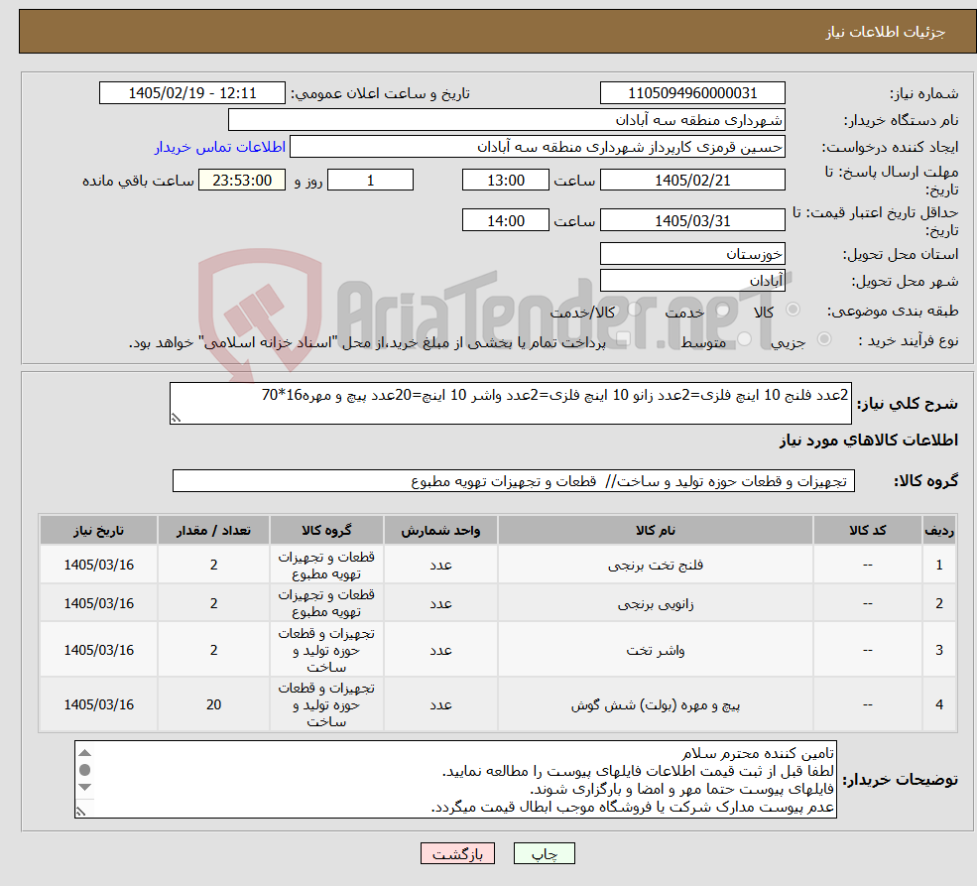Click the date 1405/03/16 in row 1
This screenshot has width=977, height=886.
point(98,566)
